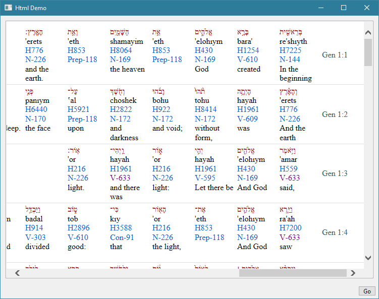Click Prep-118 link under 'al
This screenshot has height=299, width=379.
pyautogui.click(x=82, y=119)
